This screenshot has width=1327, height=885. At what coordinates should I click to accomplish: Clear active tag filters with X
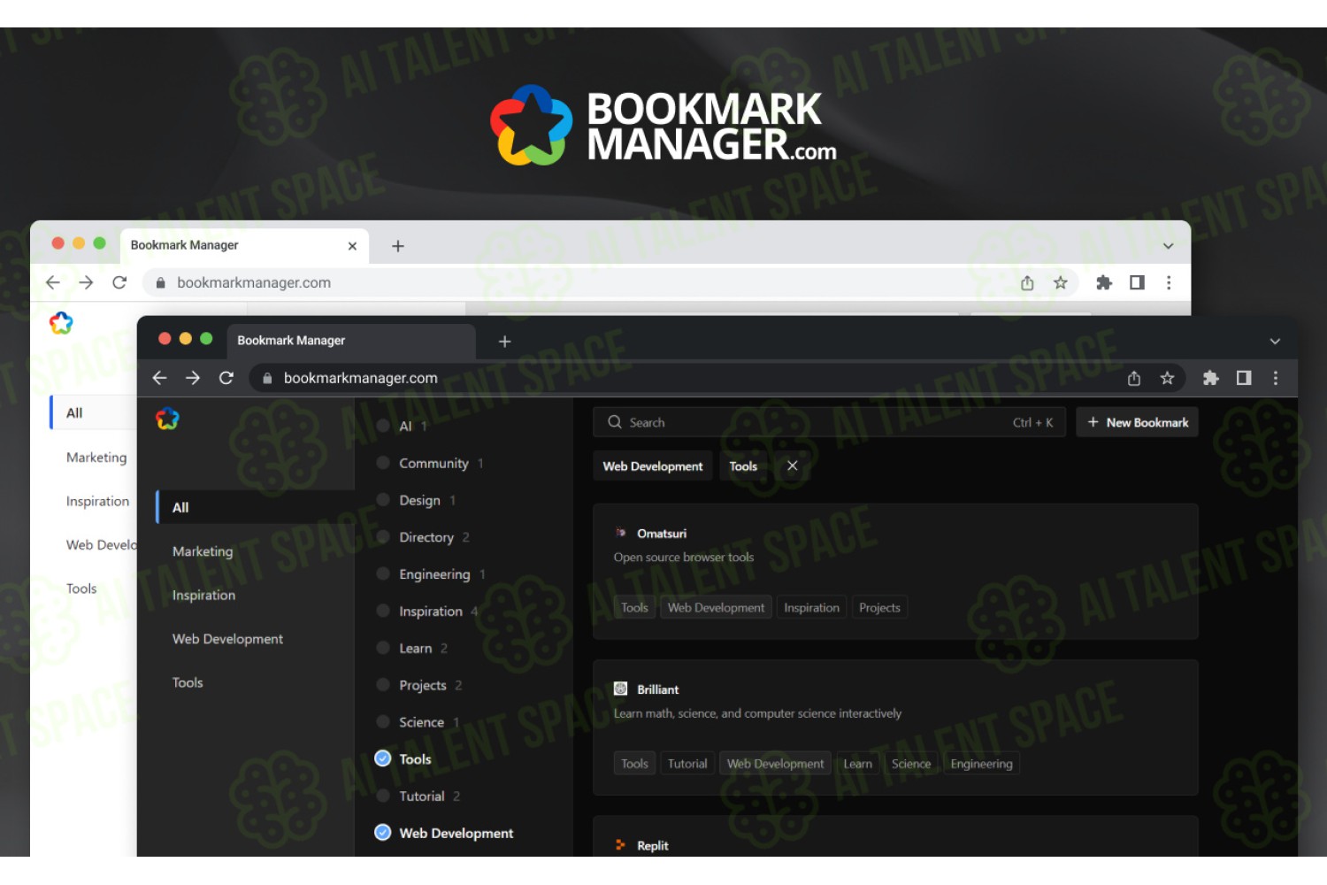tap(793, 466)
